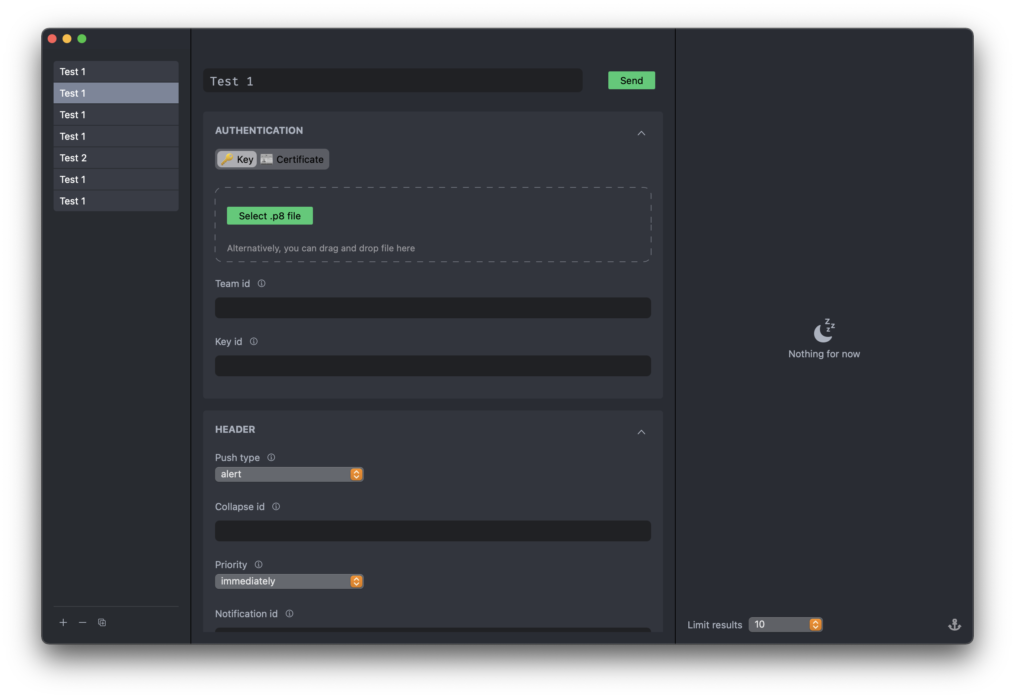Click the anchor icon in the results panel
Image resolution: width=1015 pixels, height=699 pixels.
(954, 625)
